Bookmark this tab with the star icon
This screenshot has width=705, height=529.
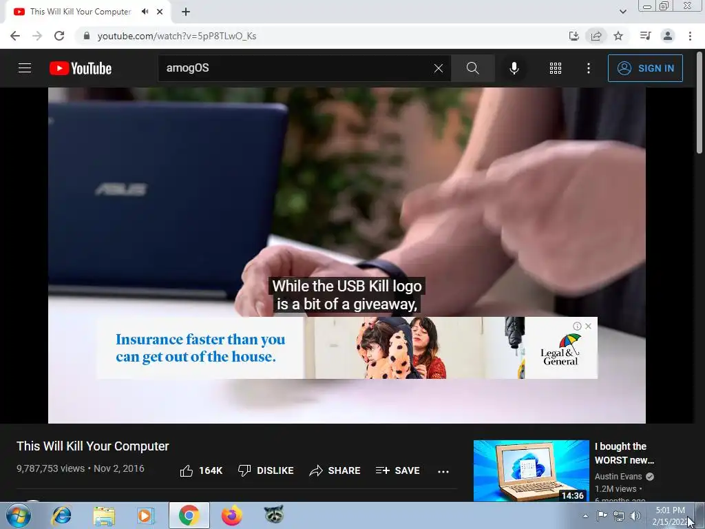(x=618, y=36)
